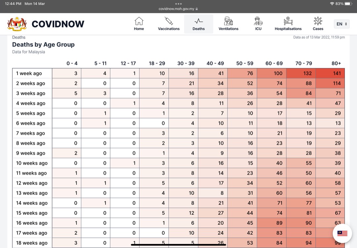Open Cases via the virus icon
Screen dimensions: 357x248
[318, 21]
